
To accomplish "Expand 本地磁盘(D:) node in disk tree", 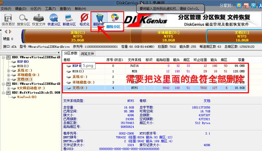I will [9, 75].
